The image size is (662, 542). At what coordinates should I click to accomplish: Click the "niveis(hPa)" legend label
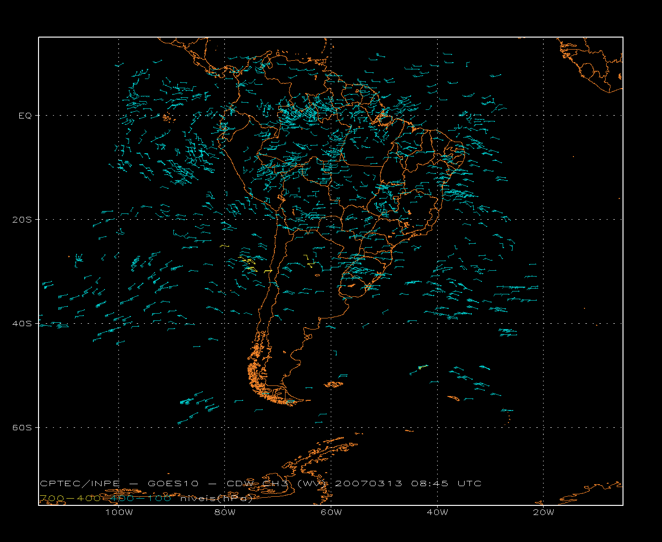tap(216, 499)
